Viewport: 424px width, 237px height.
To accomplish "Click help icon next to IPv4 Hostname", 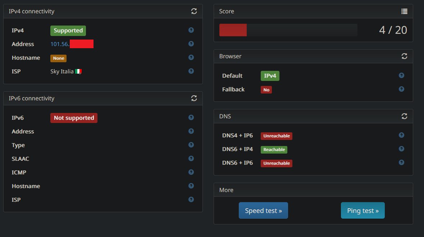I will (191, 57).
